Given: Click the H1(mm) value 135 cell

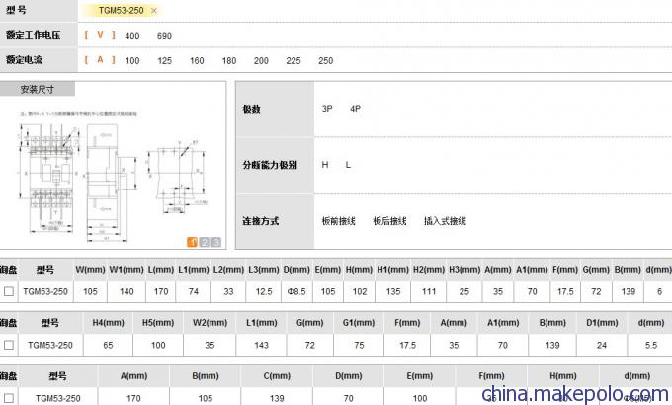Looking at the screenshot, I should (393, 291).
